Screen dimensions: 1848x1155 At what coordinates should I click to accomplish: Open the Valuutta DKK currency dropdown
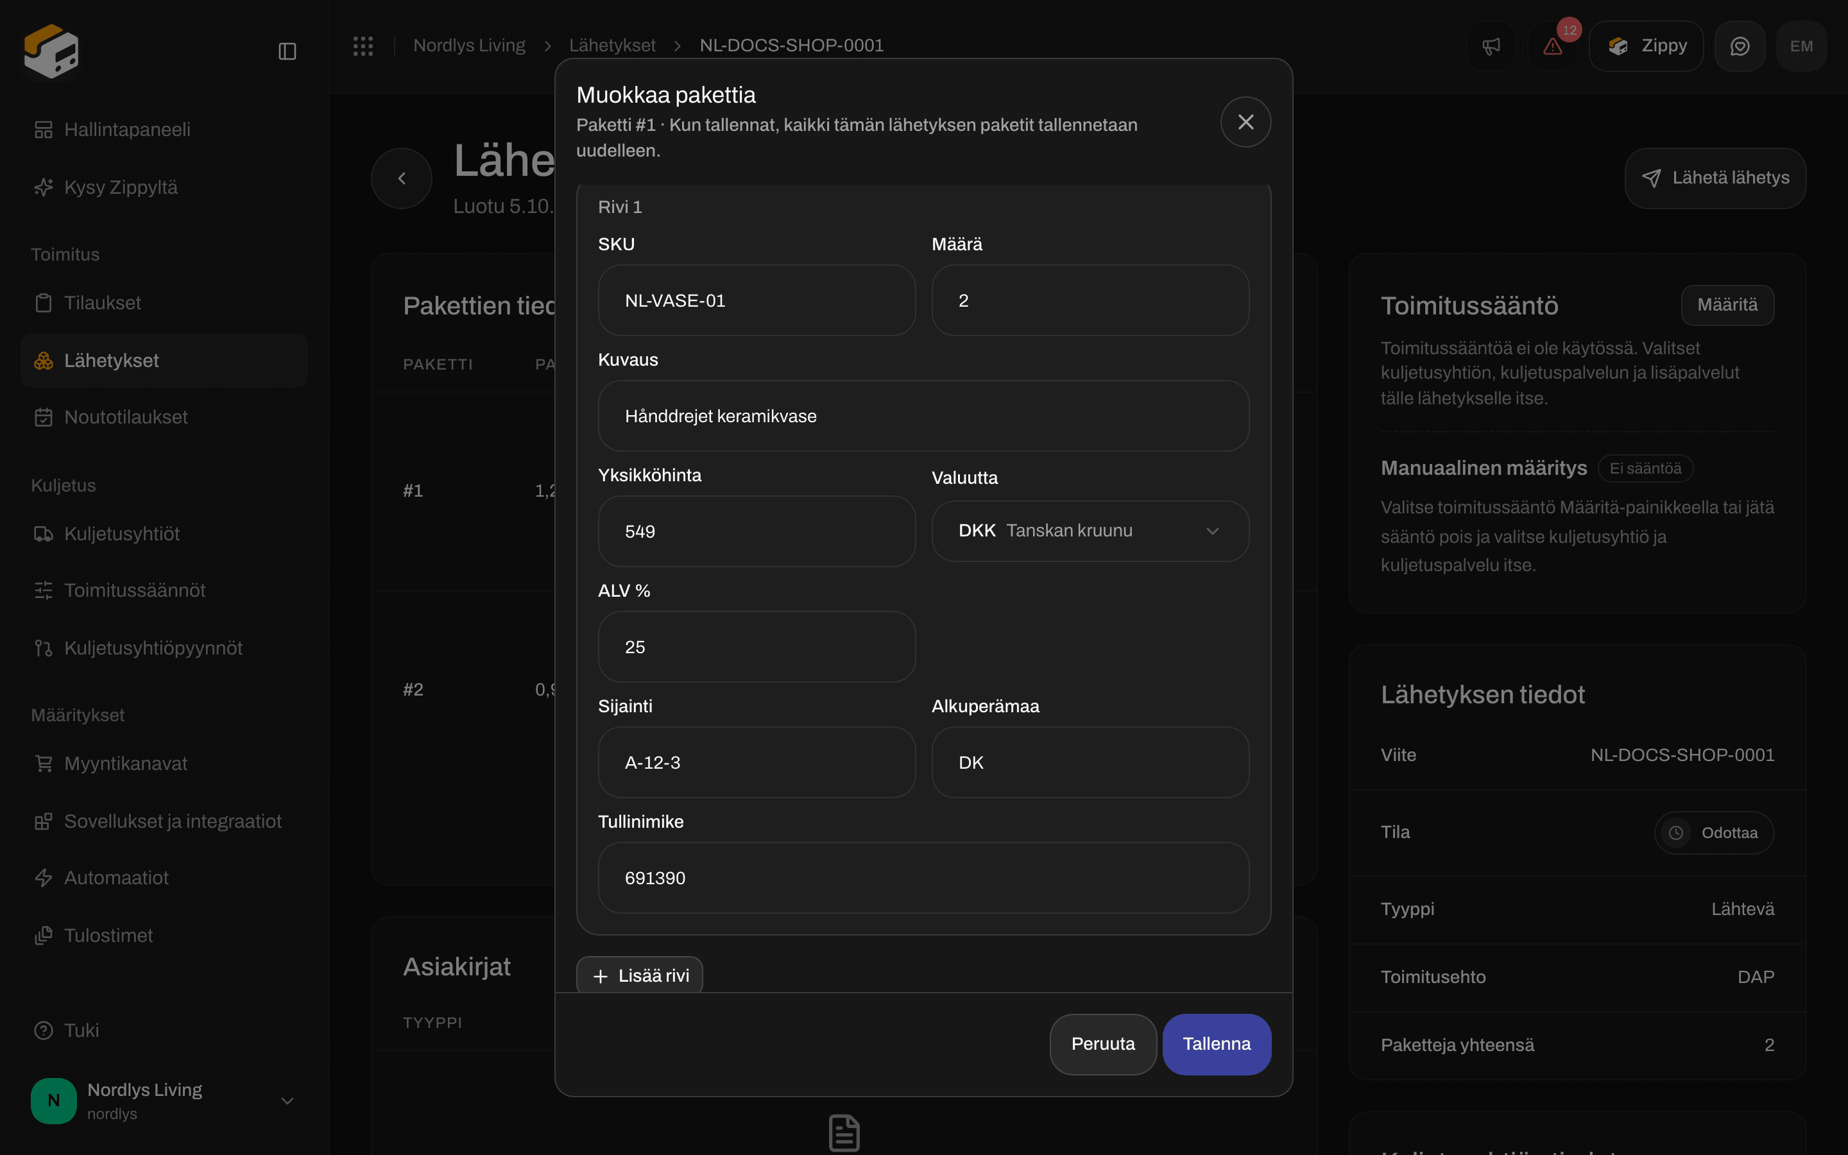coord(1090,531)
